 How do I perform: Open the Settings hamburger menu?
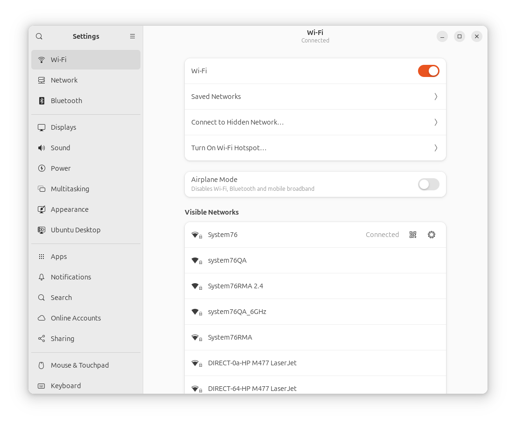pyautogui.click(x=132, y=36)
